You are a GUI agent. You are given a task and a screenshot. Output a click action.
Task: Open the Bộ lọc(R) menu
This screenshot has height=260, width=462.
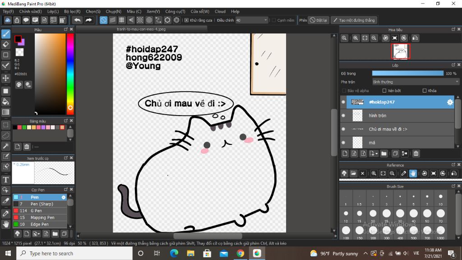coord(72,11)
